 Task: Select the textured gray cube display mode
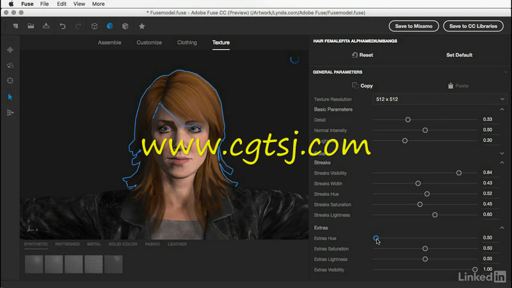[x=125, y=26]
